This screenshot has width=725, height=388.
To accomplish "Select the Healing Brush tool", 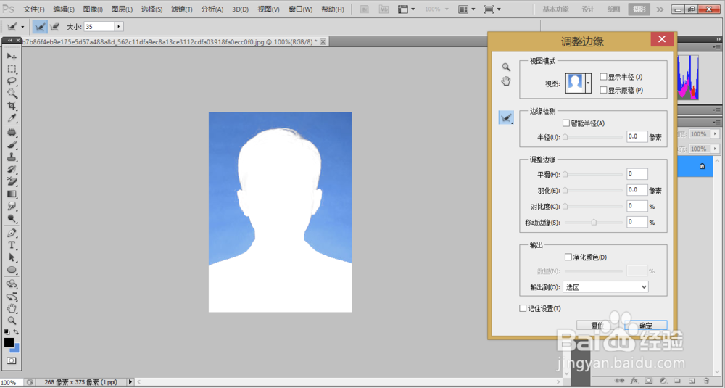I will coord(12,133).
